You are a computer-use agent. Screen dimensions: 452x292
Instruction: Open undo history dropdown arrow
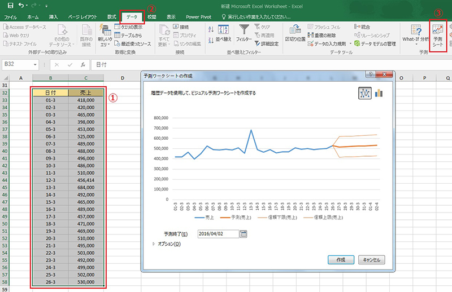tap(27, 6)
